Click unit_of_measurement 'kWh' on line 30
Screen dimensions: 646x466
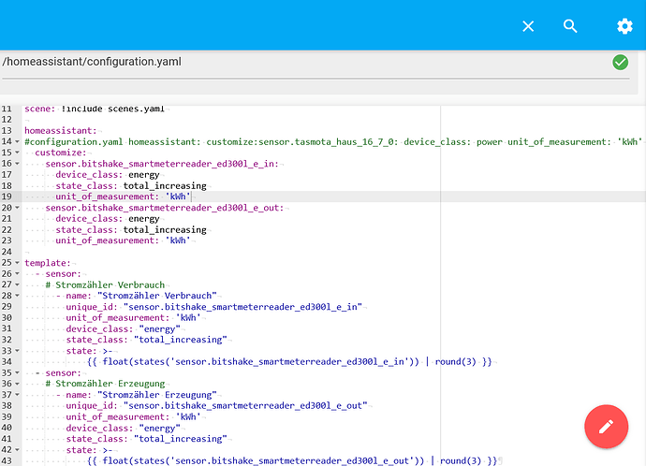134,318
